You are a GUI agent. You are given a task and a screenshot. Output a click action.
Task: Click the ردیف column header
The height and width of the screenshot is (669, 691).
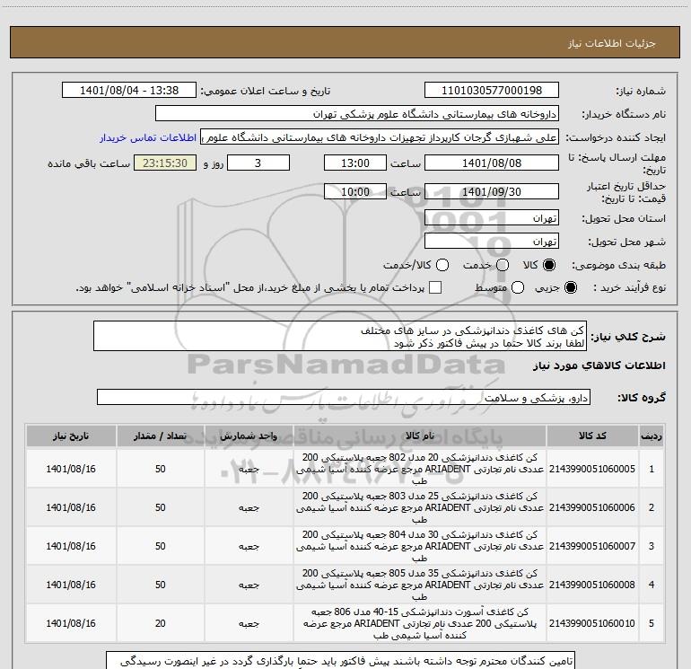(652, 436)
